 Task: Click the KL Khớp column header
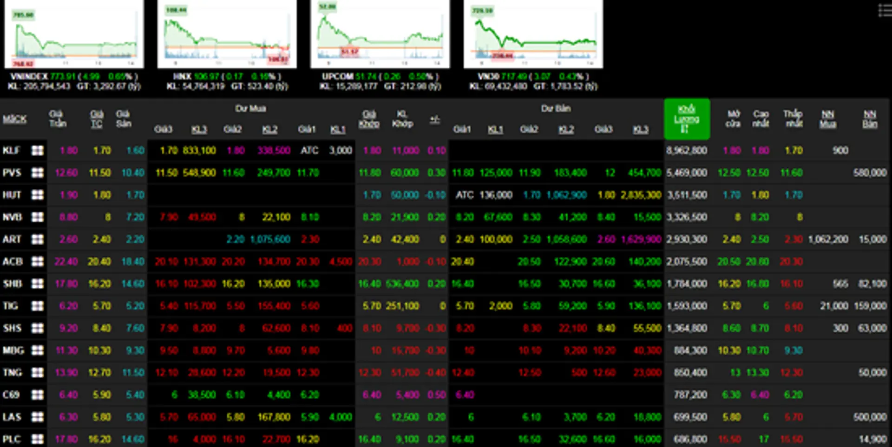(402, 119)
